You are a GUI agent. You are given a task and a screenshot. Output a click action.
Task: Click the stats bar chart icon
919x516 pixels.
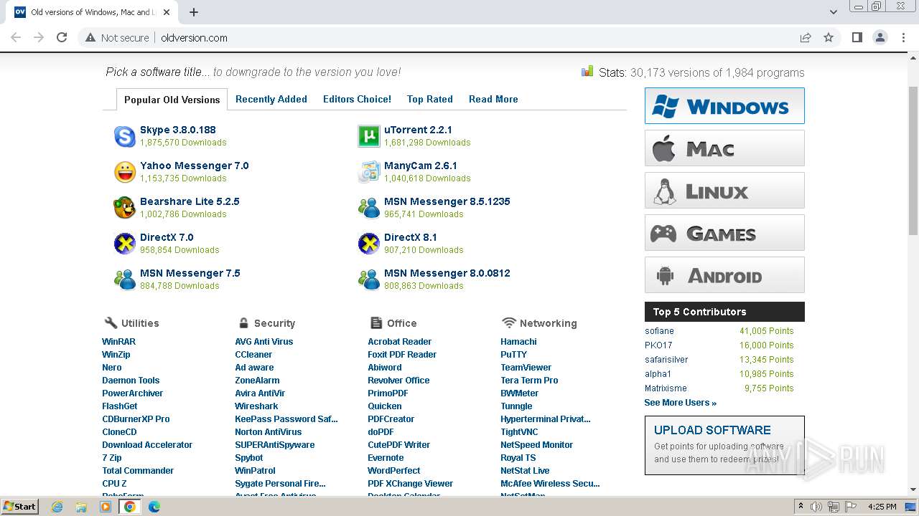587,71
